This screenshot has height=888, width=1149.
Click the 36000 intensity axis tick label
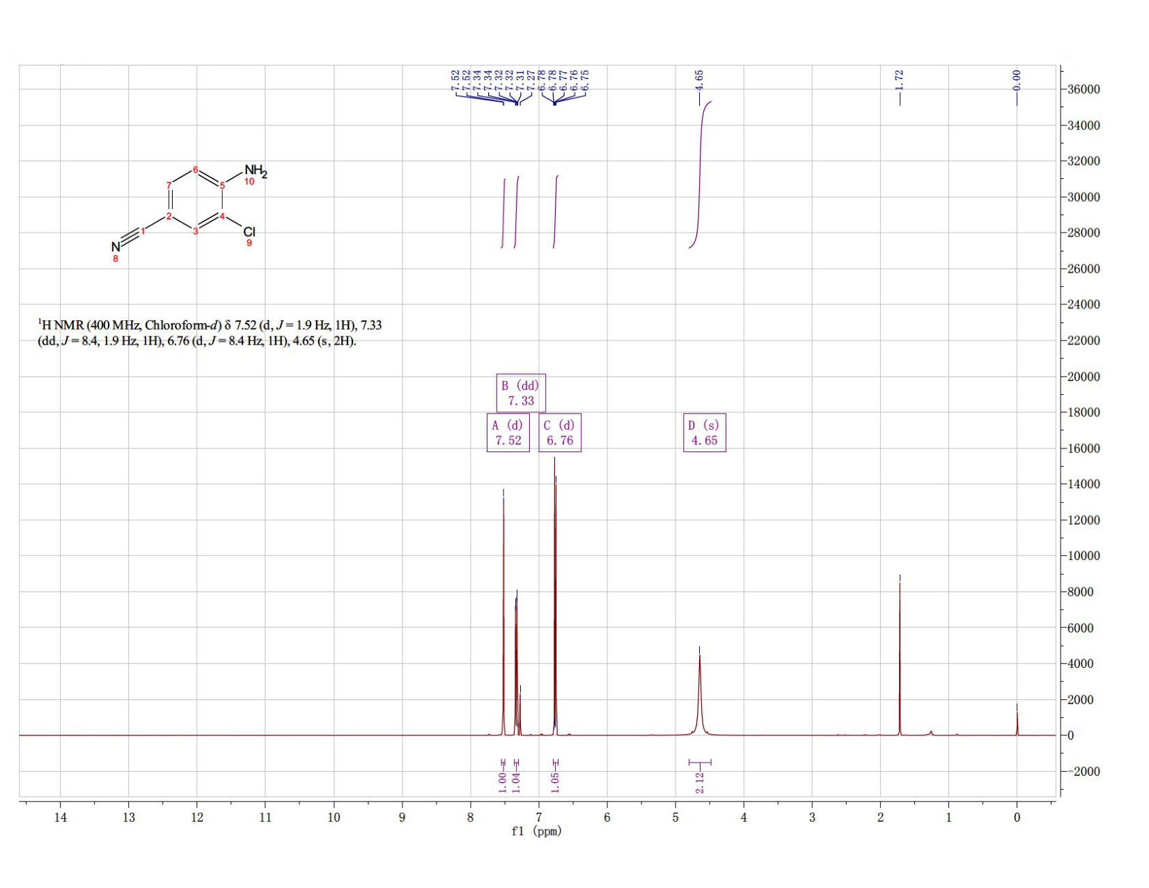click(x=1083, y=89)
